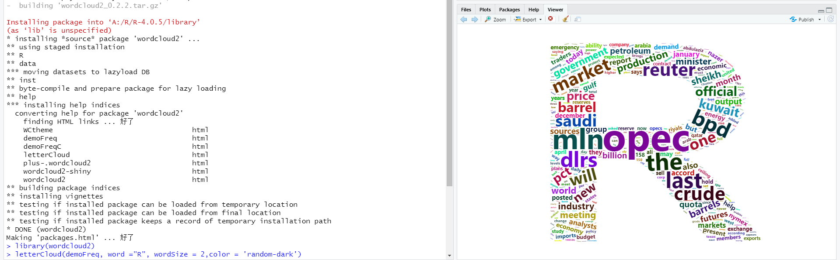This screenshot has width=840, height=260.
Task: Click the '* DONE (wordcloud2)' line
Action: click(x=46, y=229)
